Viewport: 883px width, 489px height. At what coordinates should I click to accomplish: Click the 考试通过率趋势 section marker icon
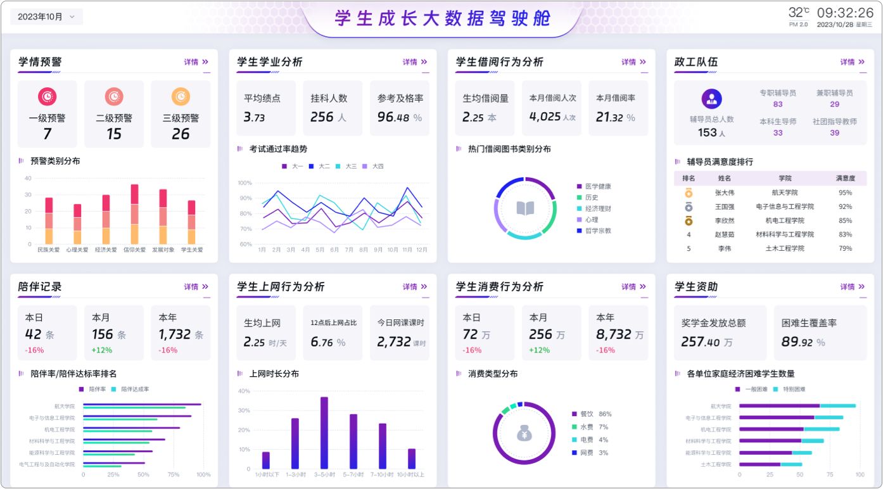(x=240, y=149)
